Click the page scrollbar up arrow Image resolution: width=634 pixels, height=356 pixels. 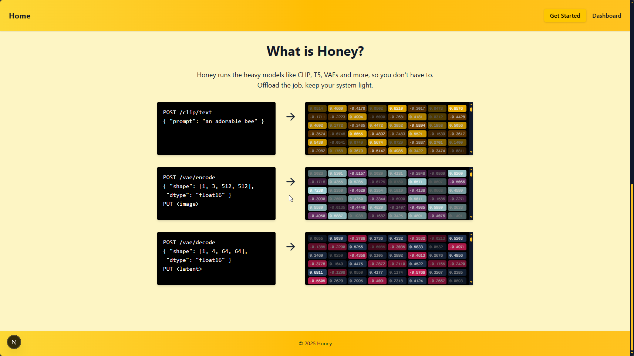point(632,2)
